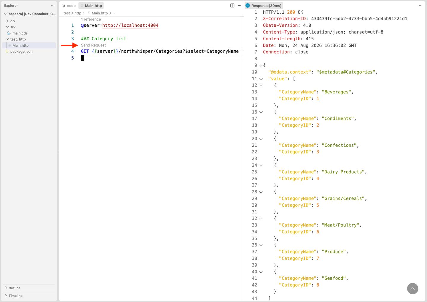The width and height of the screenshot is (427, 302).
Task: Click the ### Category list comment
Action: 103,39
